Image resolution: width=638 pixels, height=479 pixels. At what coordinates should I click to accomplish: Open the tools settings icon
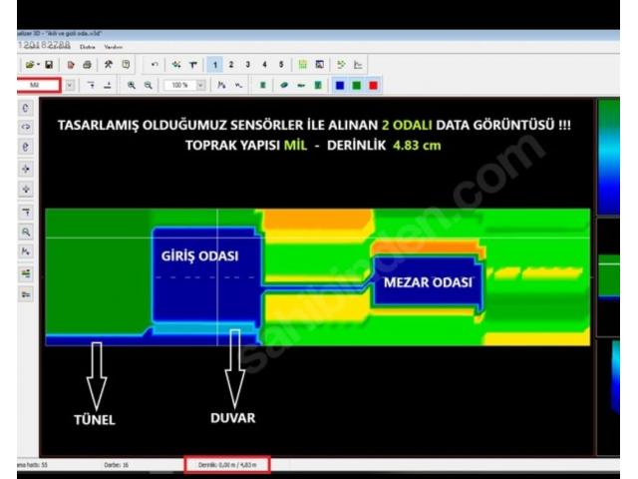109,64
